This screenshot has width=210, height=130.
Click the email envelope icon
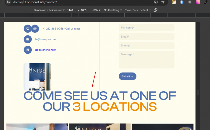click(x=28, y=39)
